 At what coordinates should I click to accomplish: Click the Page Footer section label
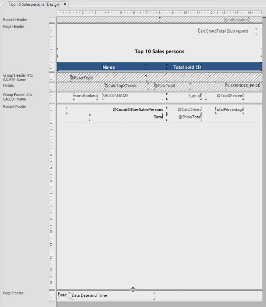[x=13, y=293]
